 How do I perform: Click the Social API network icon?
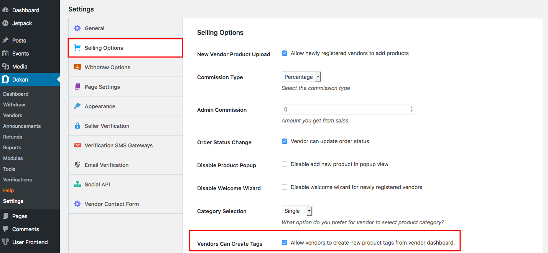click(77, 184)
